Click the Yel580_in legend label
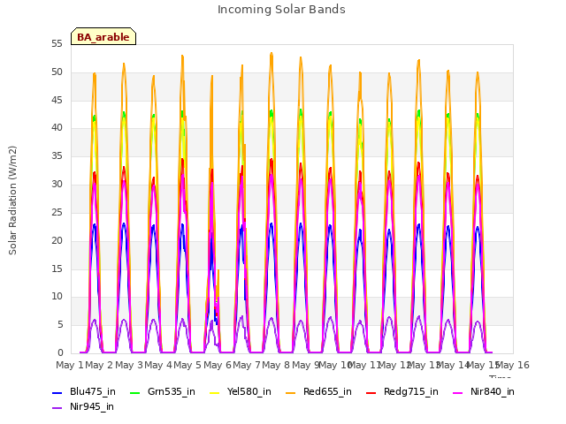This screenshot has height=424, width=566. 249,391
